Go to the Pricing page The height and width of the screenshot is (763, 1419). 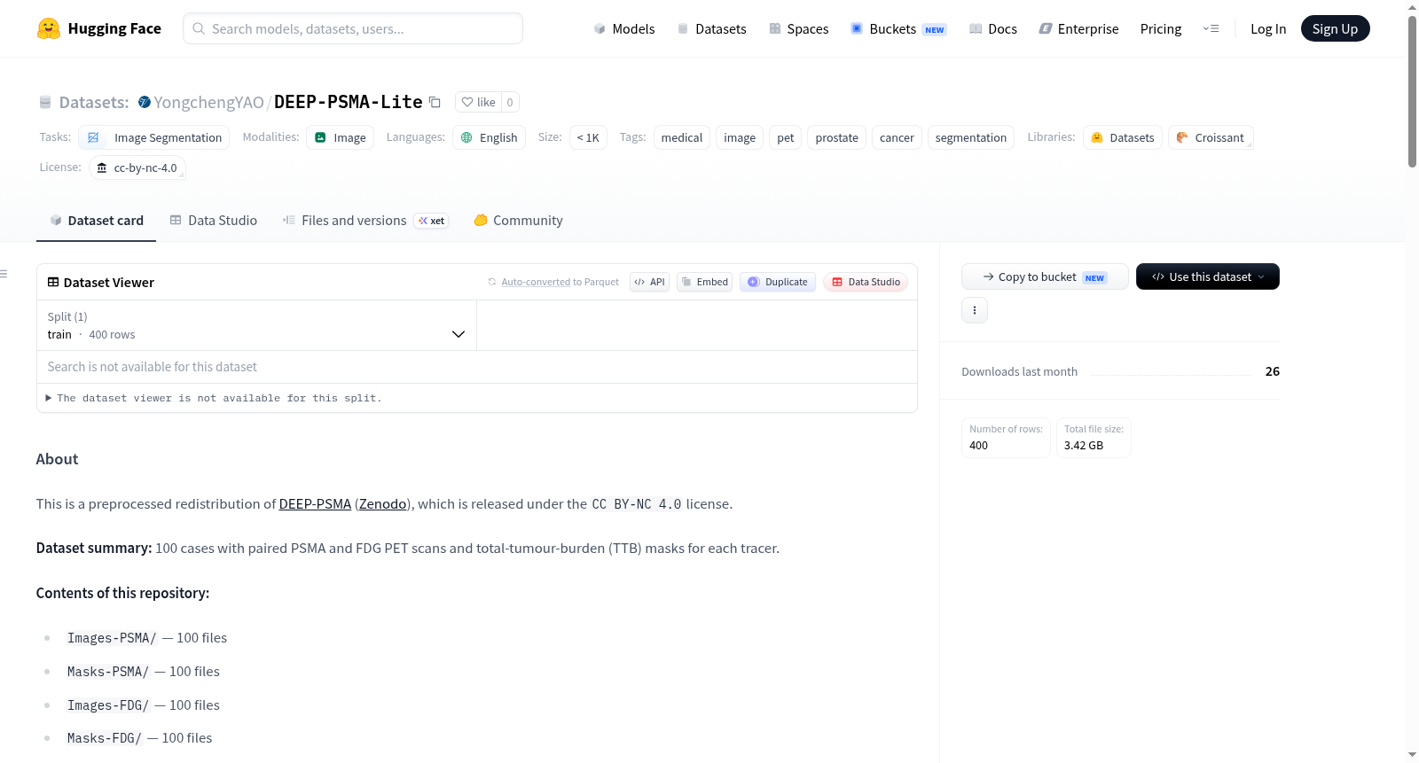[x=1161, y=28]
